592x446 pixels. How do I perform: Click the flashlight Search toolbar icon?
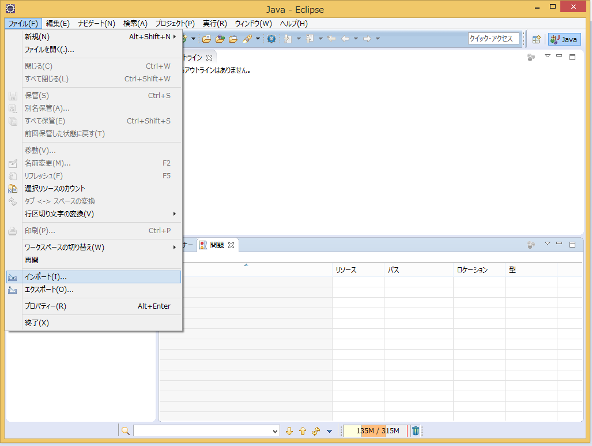[247, 39]
